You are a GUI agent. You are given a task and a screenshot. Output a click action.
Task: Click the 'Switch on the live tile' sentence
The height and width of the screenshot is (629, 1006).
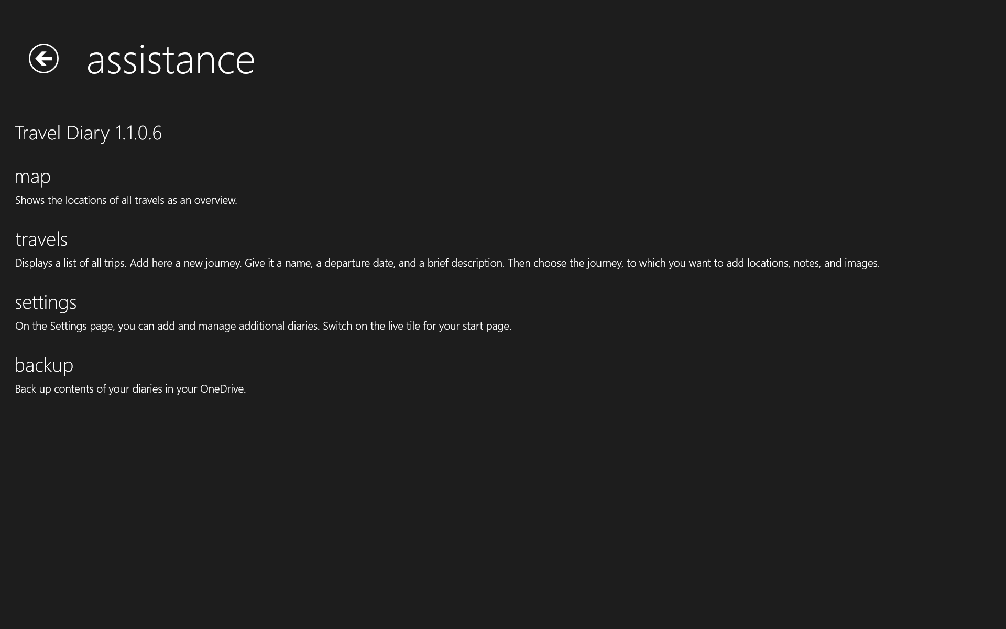417,326
